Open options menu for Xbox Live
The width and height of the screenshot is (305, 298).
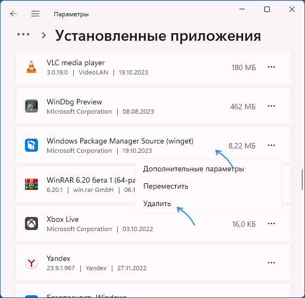click(271, 223)
